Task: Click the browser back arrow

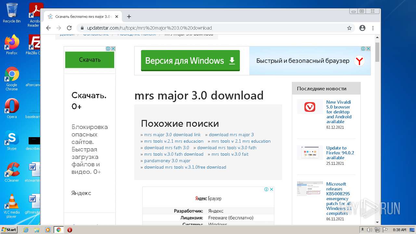Action: [x=48, y=28]
